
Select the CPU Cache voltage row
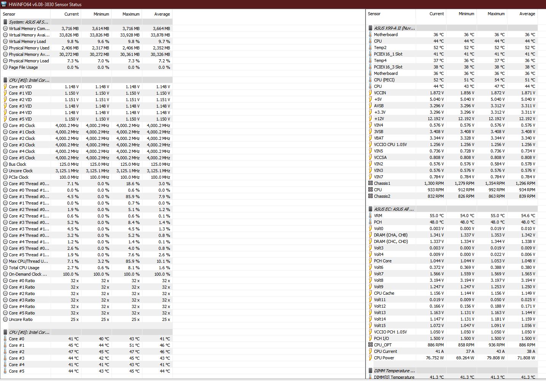453,293
